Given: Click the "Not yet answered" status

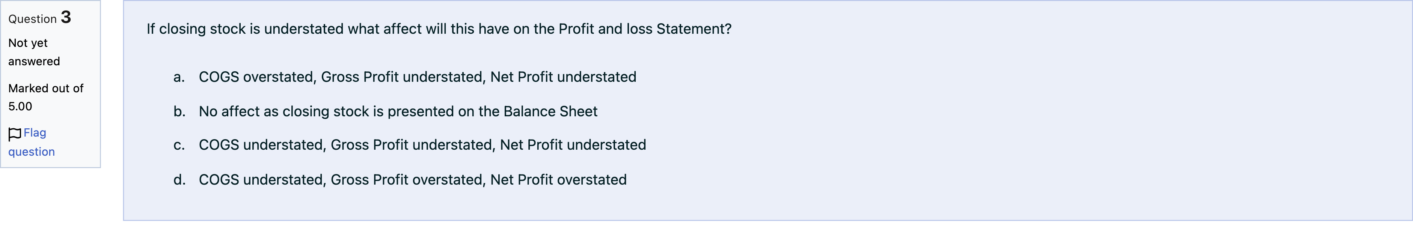Looking at the screenshot, I should (33, 52).
